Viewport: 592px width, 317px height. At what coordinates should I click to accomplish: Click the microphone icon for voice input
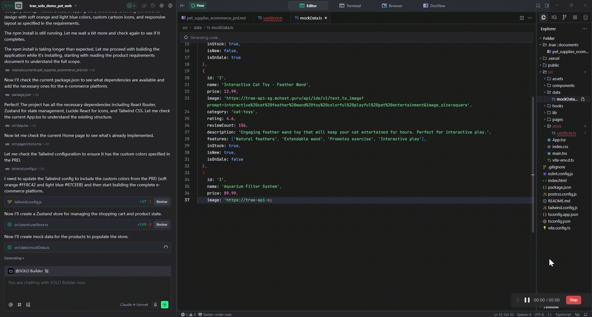pos(155,305)
